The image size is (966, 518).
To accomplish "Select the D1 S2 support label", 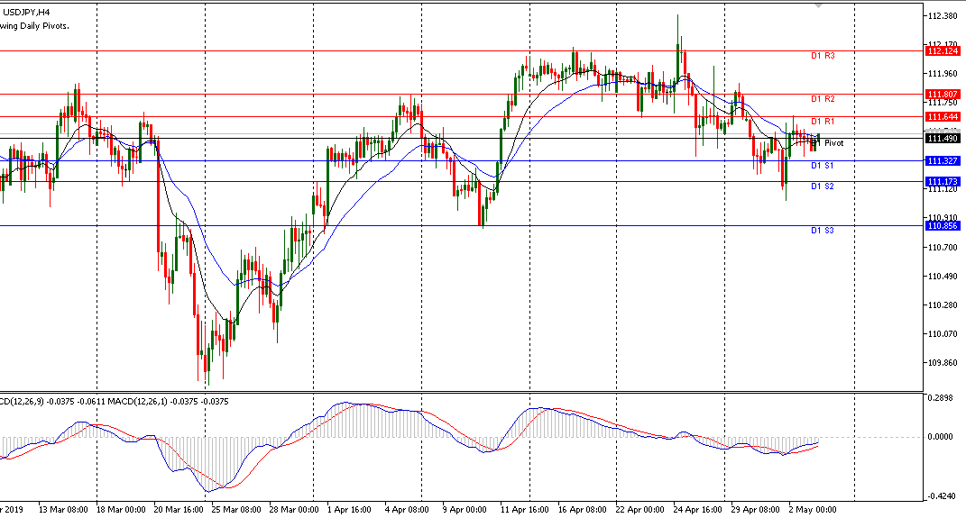I will (822, 186).
